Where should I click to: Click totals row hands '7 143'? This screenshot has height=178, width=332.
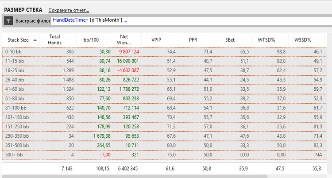[x=67, y=169]
